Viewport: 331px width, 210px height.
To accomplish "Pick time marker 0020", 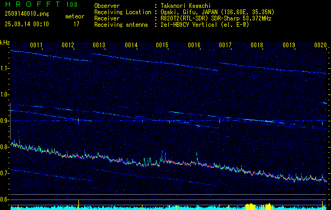I will coord(320,46).
